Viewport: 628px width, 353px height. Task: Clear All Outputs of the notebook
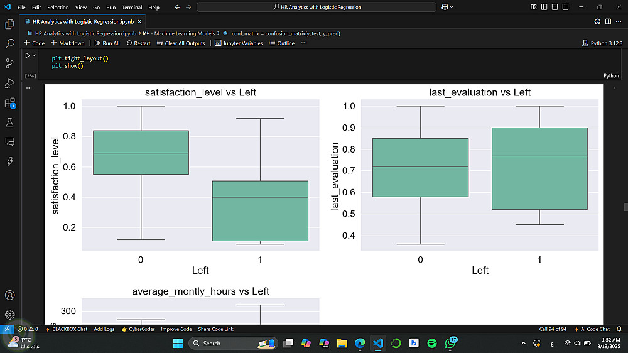(x=181, y=43)
